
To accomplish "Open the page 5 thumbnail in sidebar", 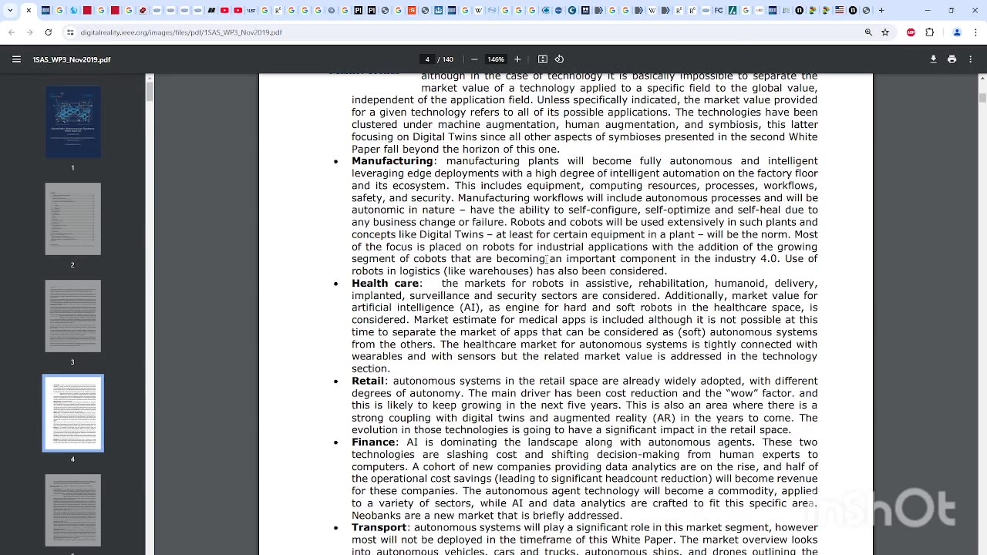I will pyautogui.click(x=72, y=510).
